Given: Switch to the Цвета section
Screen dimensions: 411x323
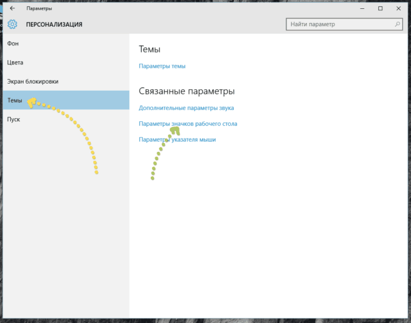Looking at the screenshot, I should click(x=66, y=63).
